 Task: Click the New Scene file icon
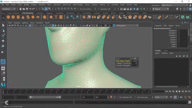[x=20, y=9]
